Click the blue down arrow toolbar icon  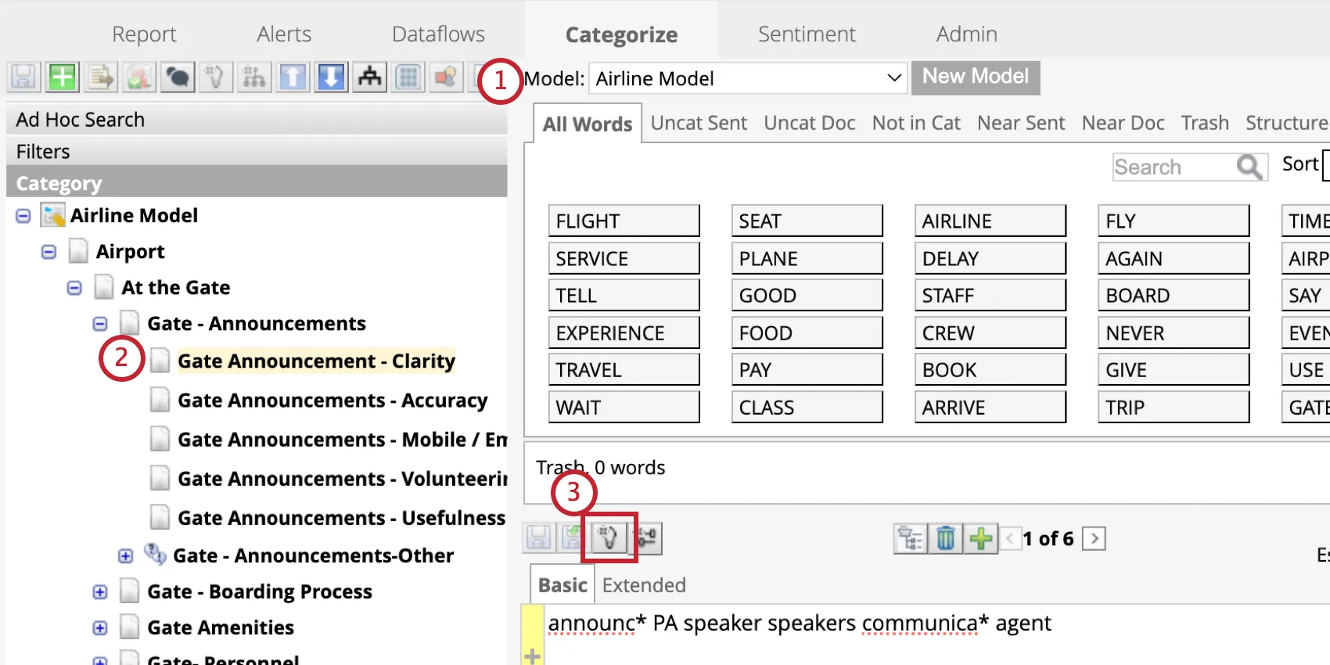click(x=331, y=77)
